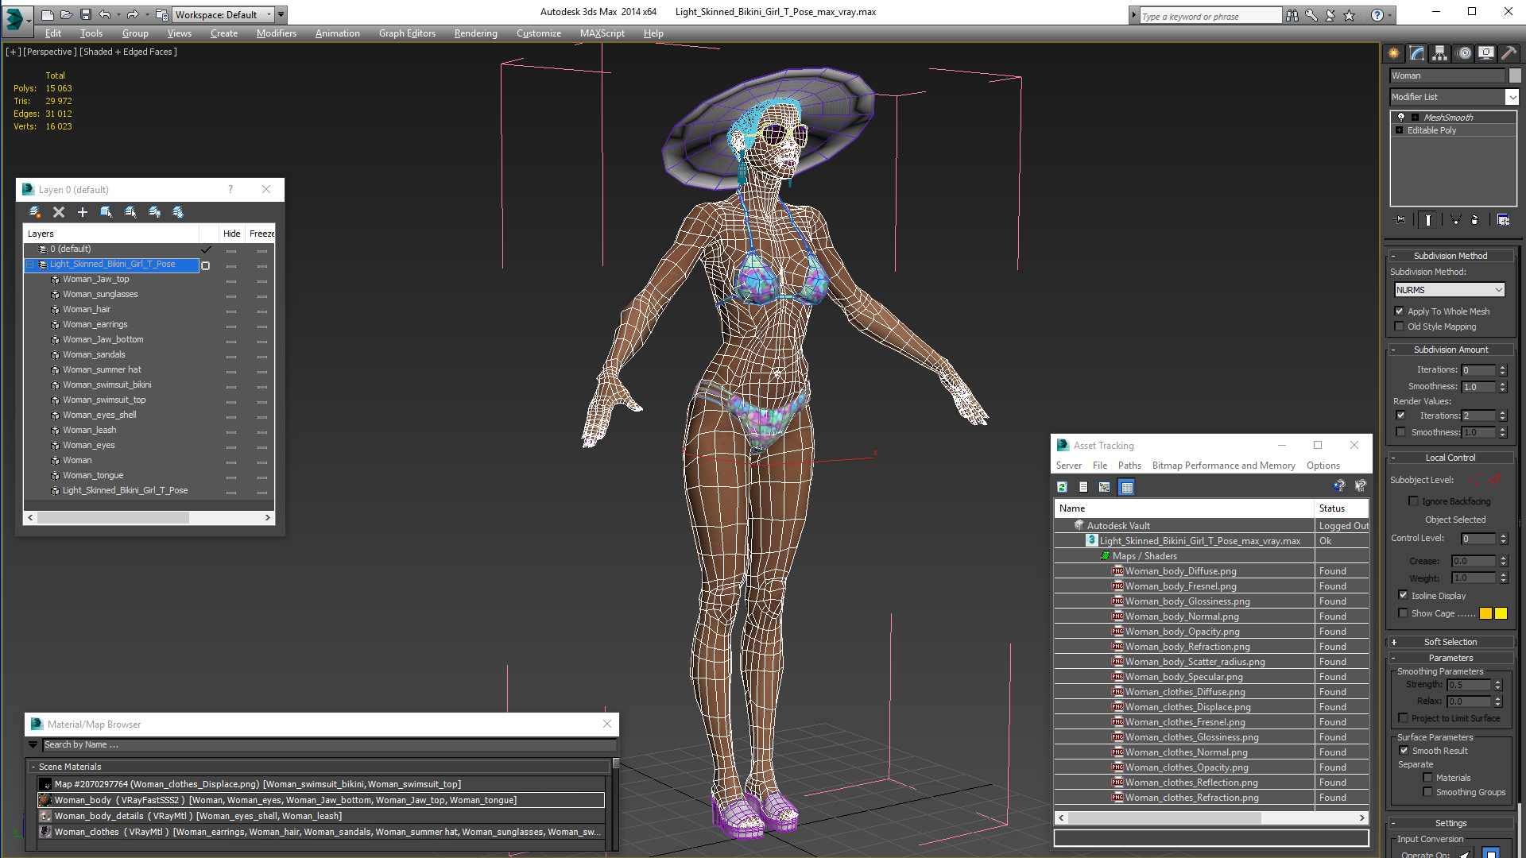Click Delete Layer X icon in Layer dialog
The image size is (1526, 858).
[59, 212]
